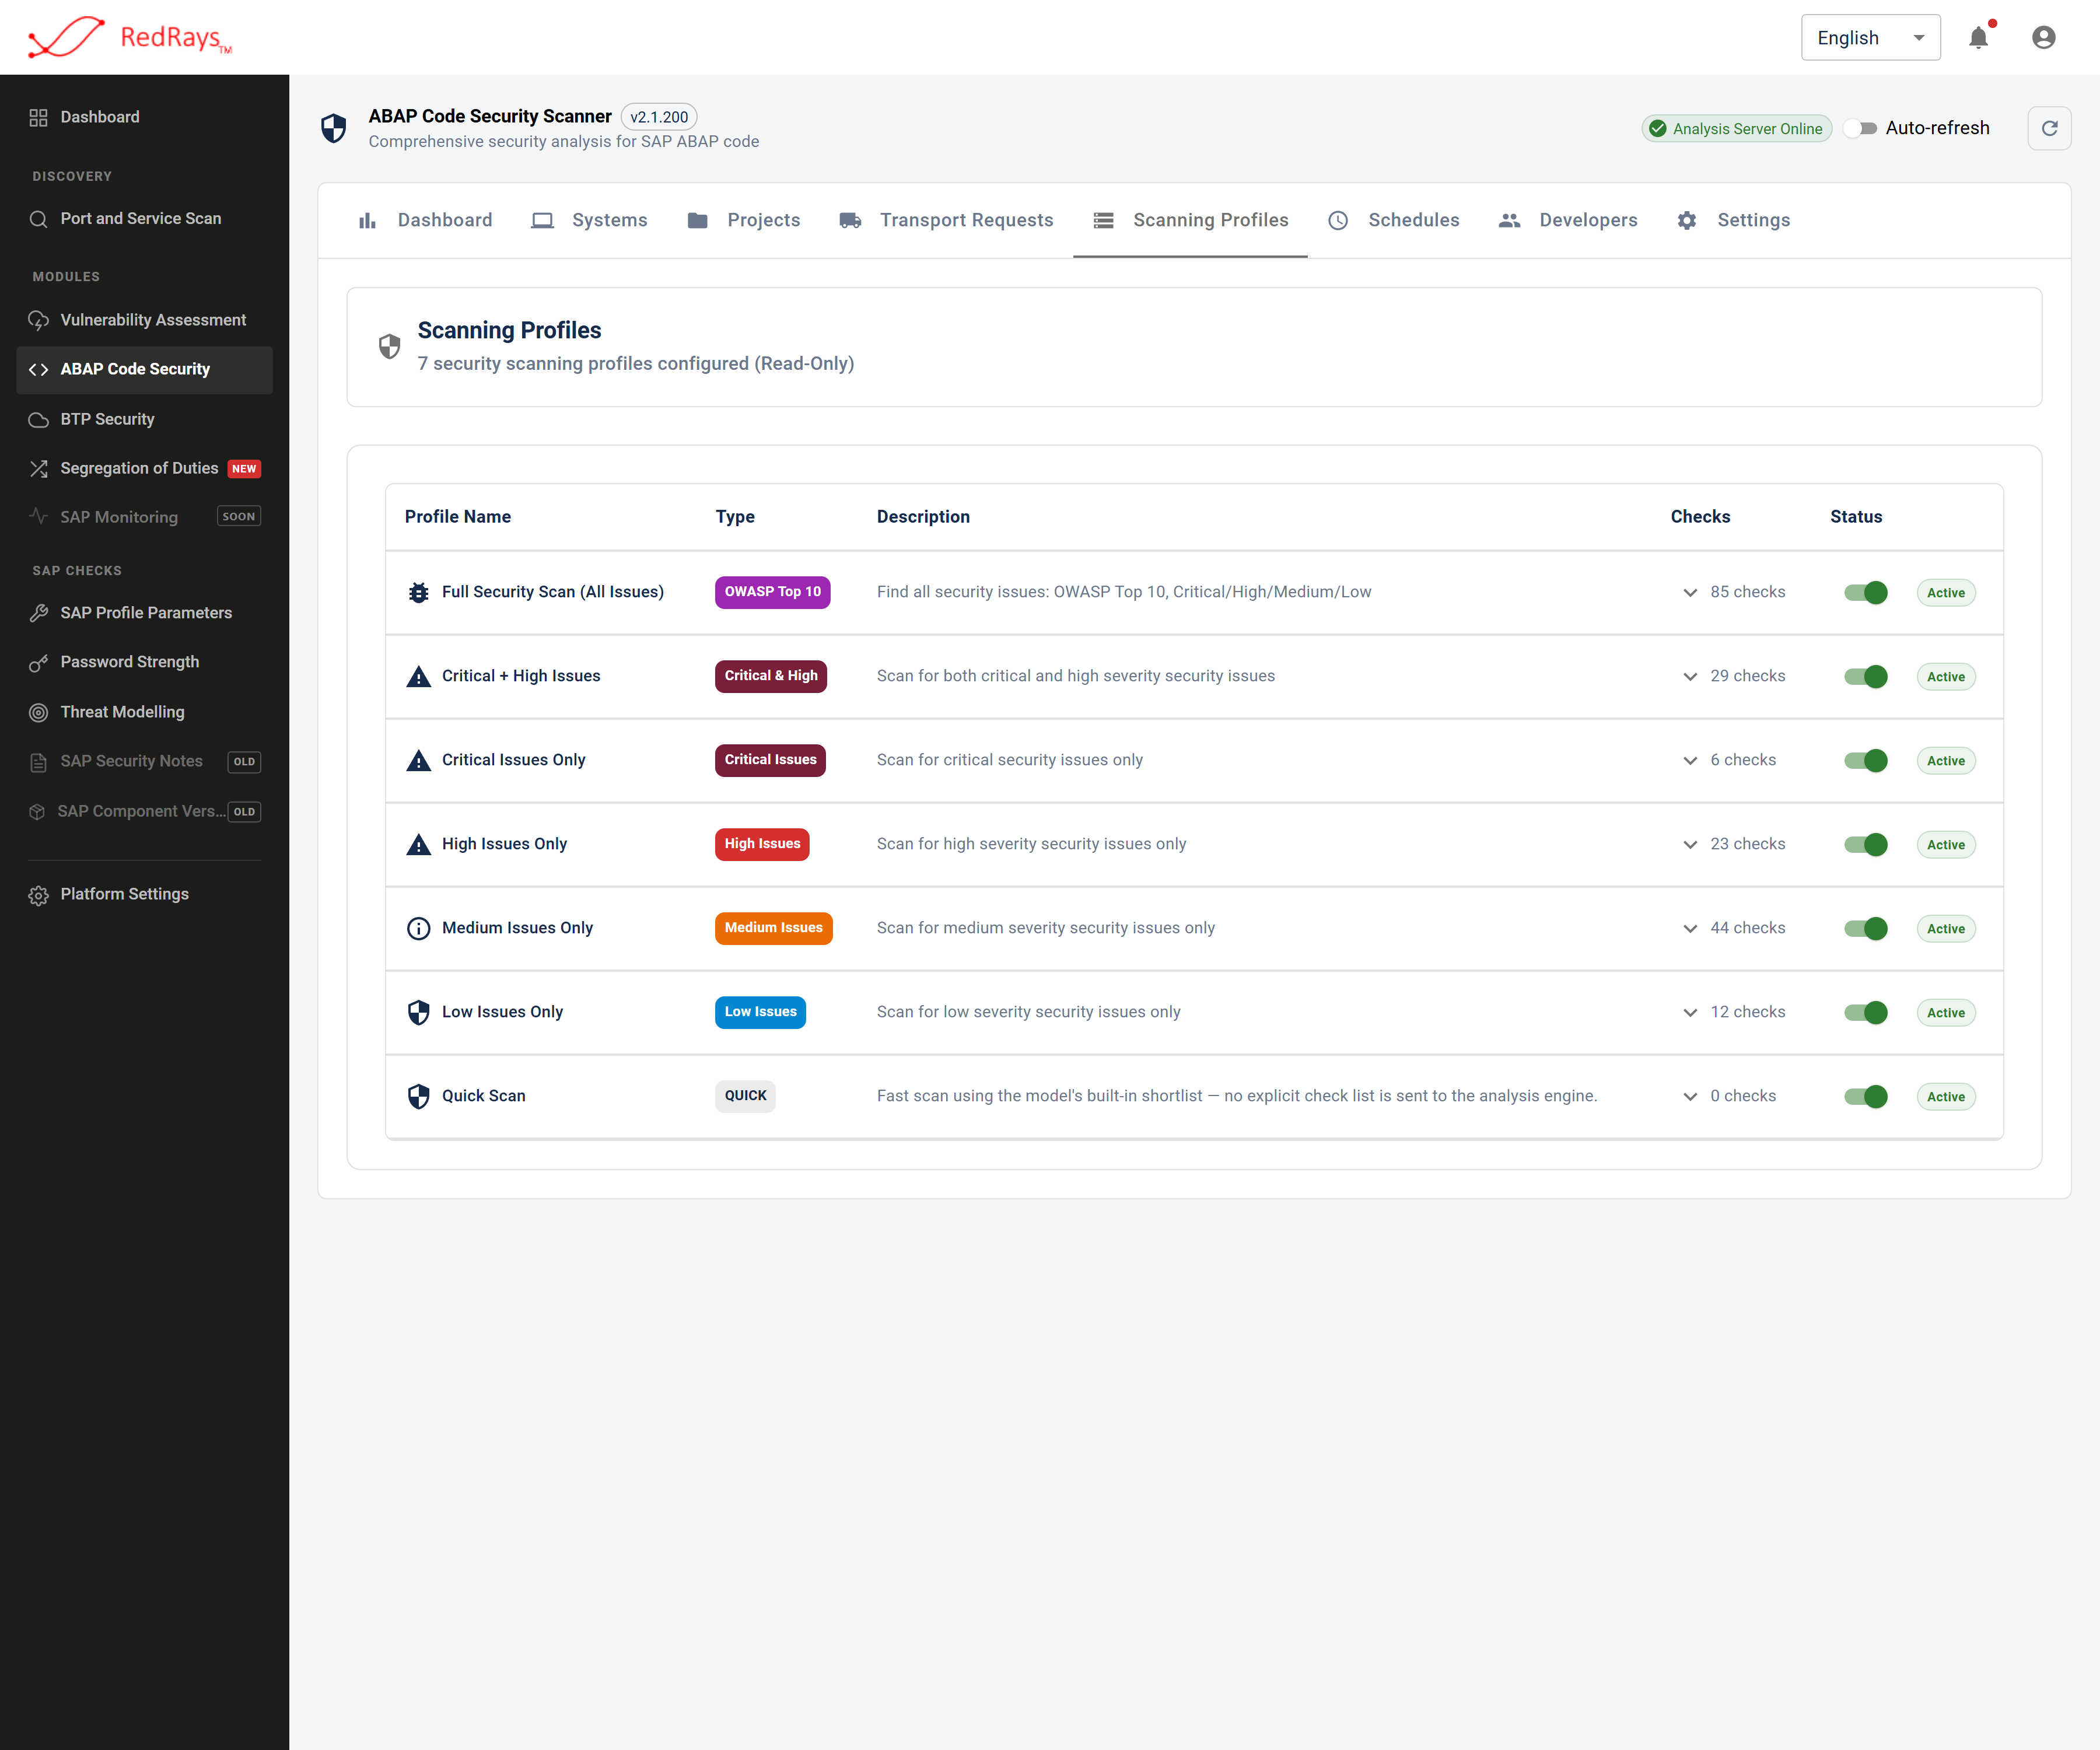The image size is (2100, 1750).
Task: Click the BTP Security cloud icon
Action: click(x=38, y=420)
